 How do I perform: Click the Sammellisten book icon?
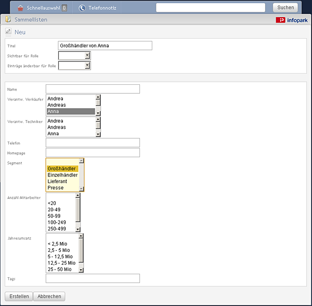click(8, 19)
